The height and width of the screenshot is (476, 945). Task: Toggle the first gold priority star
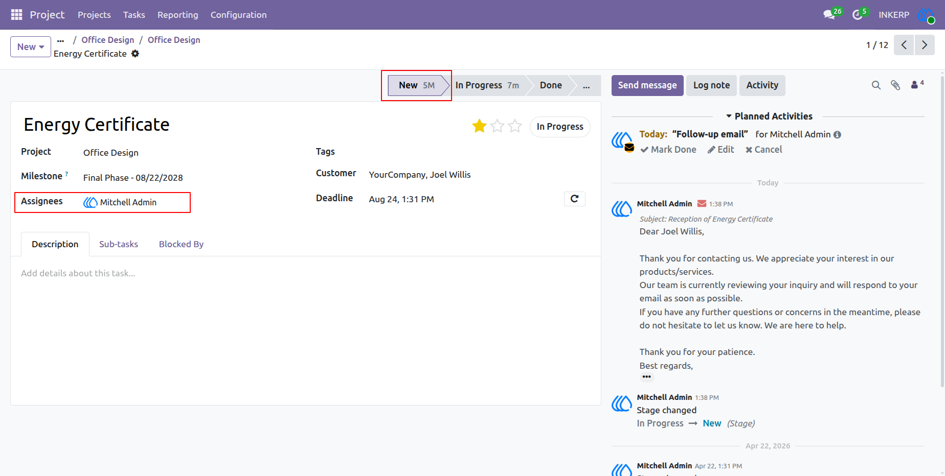pyautogui.click(x=479, y=126)
